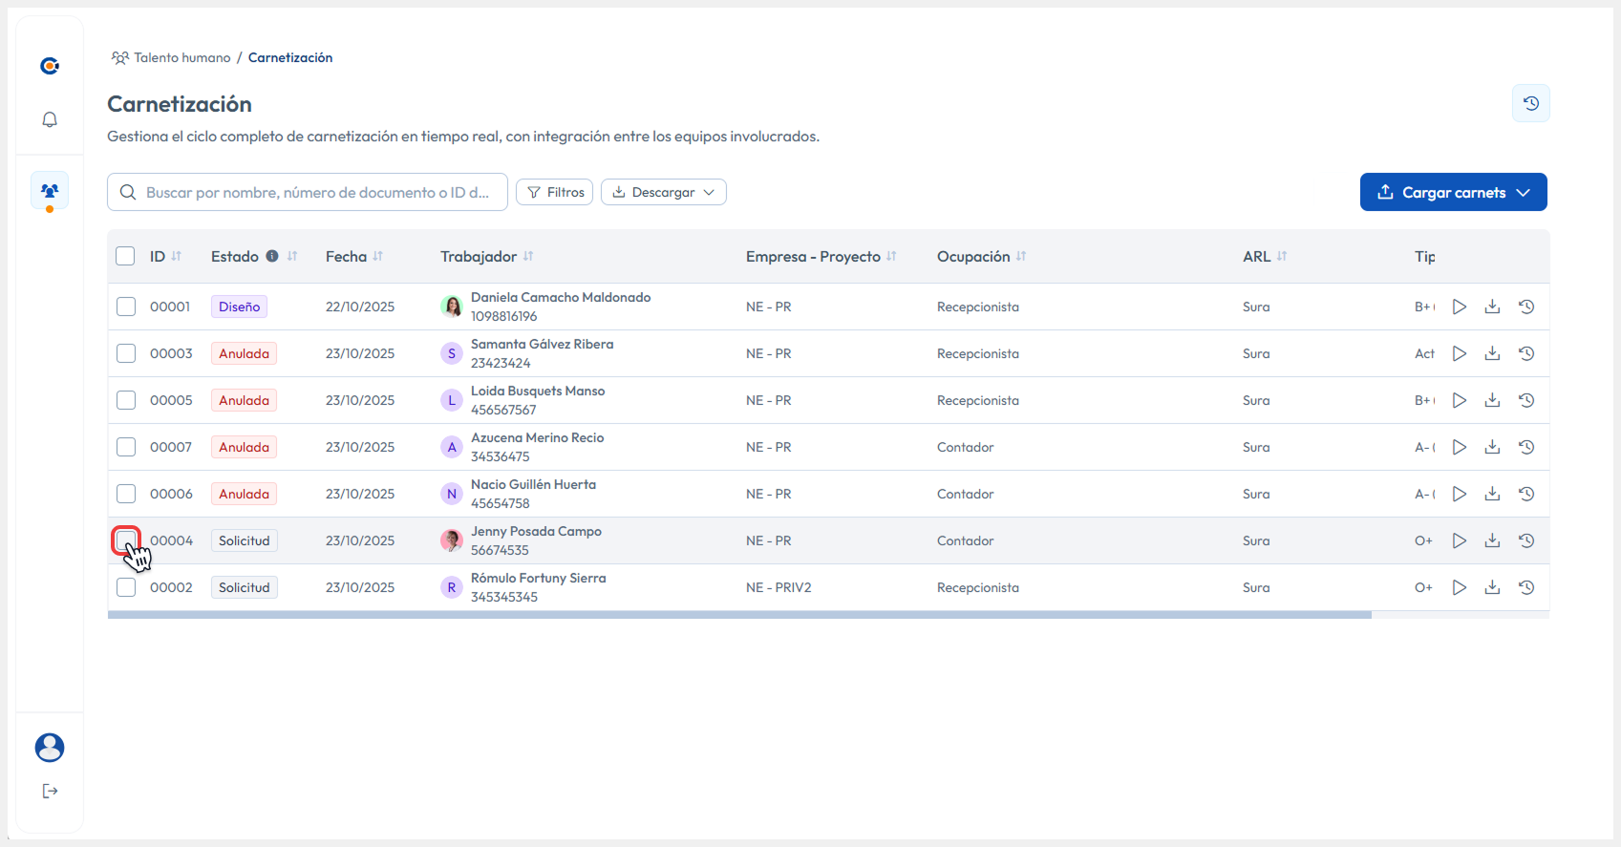Click the Carnetización breadcrumb item

pos(290,57)
